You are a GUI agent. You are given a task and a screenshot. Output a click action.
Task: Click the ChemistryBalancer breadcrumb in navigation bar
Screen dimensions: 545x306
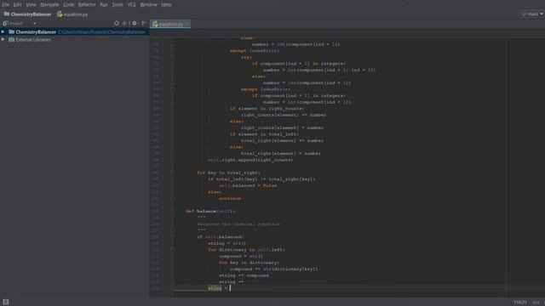27,14
